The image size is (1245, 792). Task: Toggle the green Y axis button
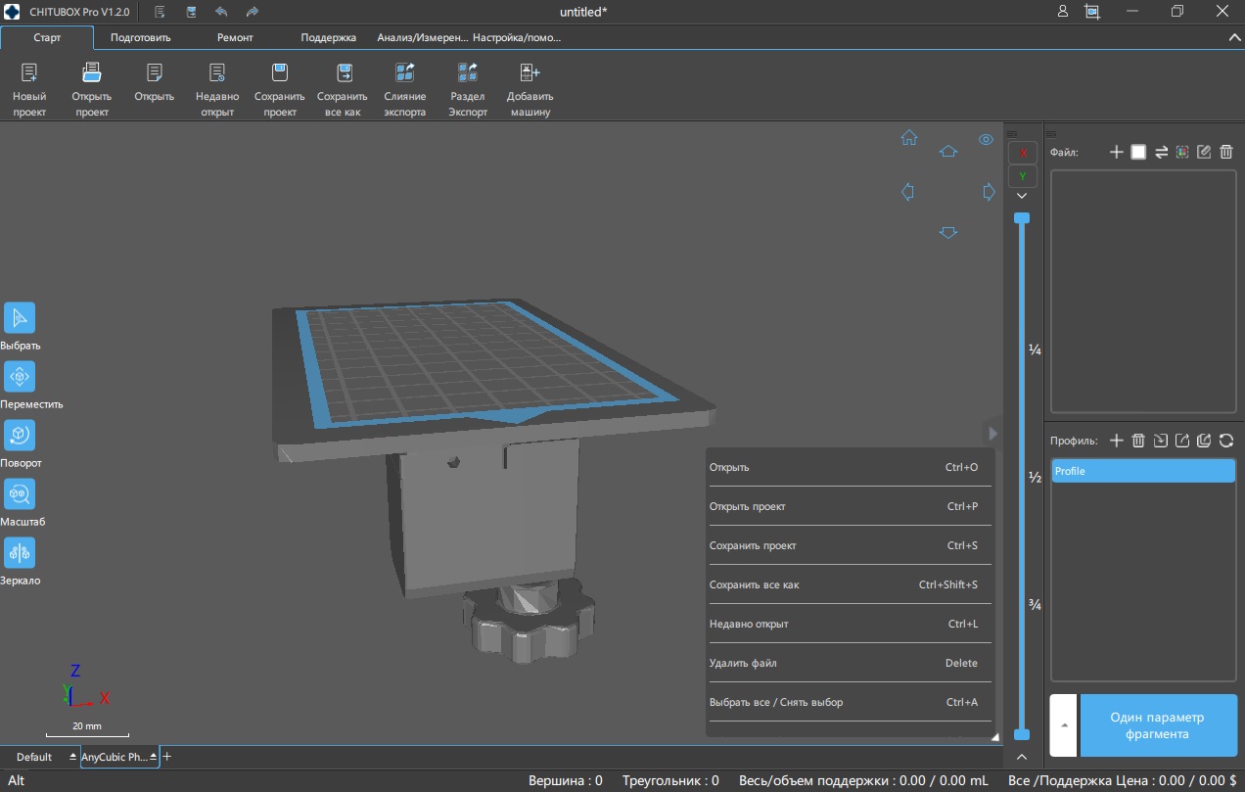(x=1022, y=176)
